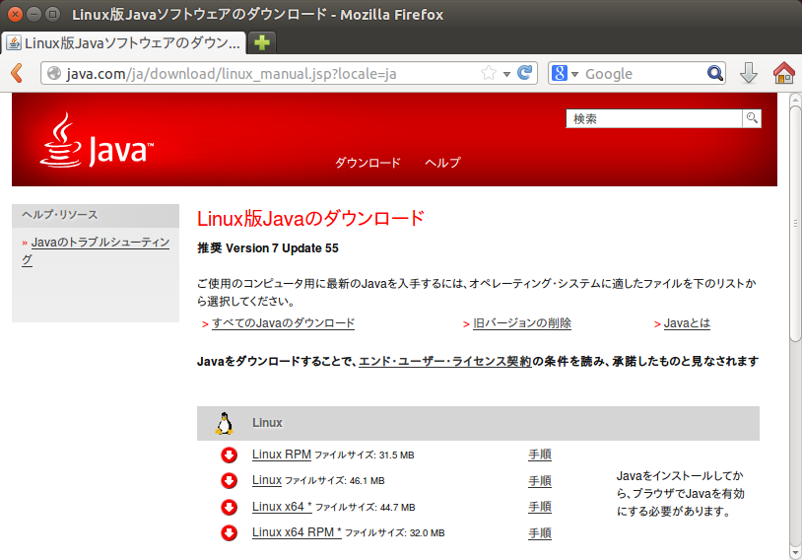The image size is (802, 560).
Task: Minimize the Firefox window
Action: (x=33, y=15)
